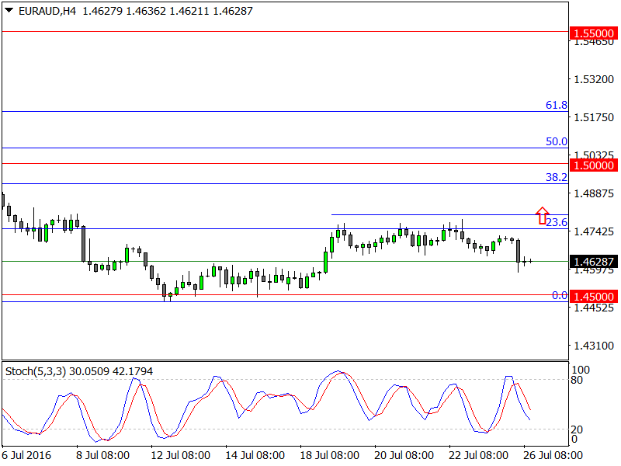Click the 12 Jul 08:00 time label

click(x=181, y=455)
